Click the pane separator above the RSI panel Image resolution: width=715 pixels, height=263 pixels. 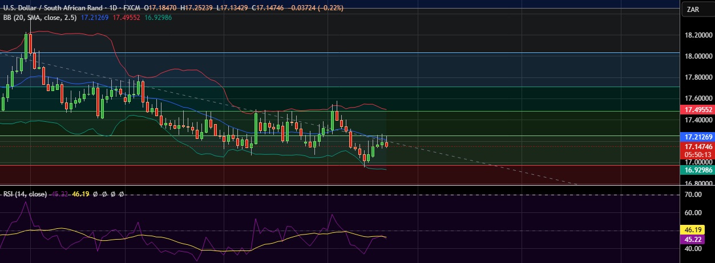coord(342,186)
